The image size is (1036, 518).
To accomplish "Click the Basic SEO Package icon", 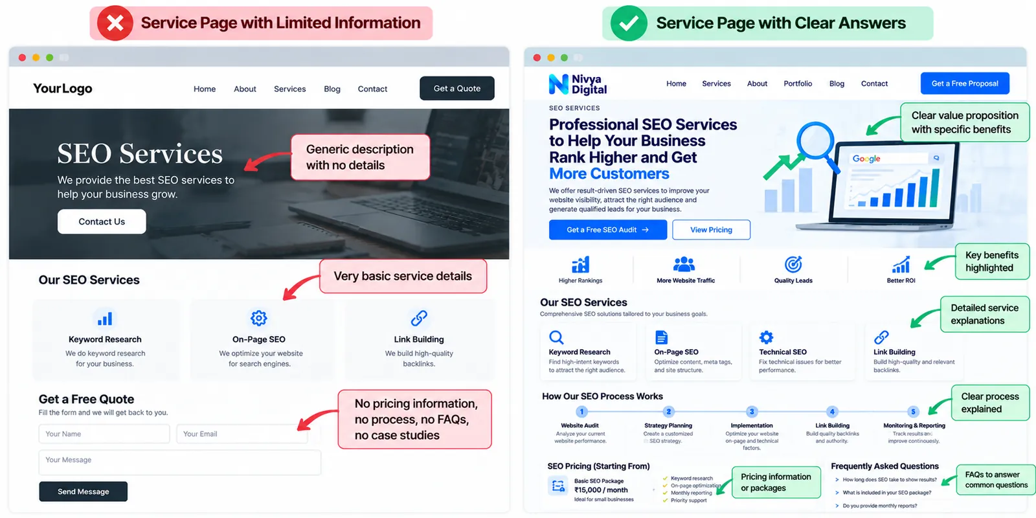I will (557, 486).
